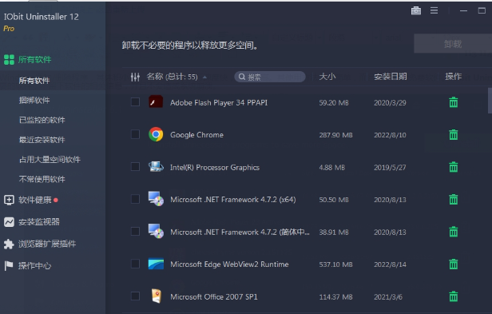The height and width of the screenshot is (314, 492).
Task: Click trash icon for .NET Framework 4.7.2 简体中文
Action: coord(454,232)
